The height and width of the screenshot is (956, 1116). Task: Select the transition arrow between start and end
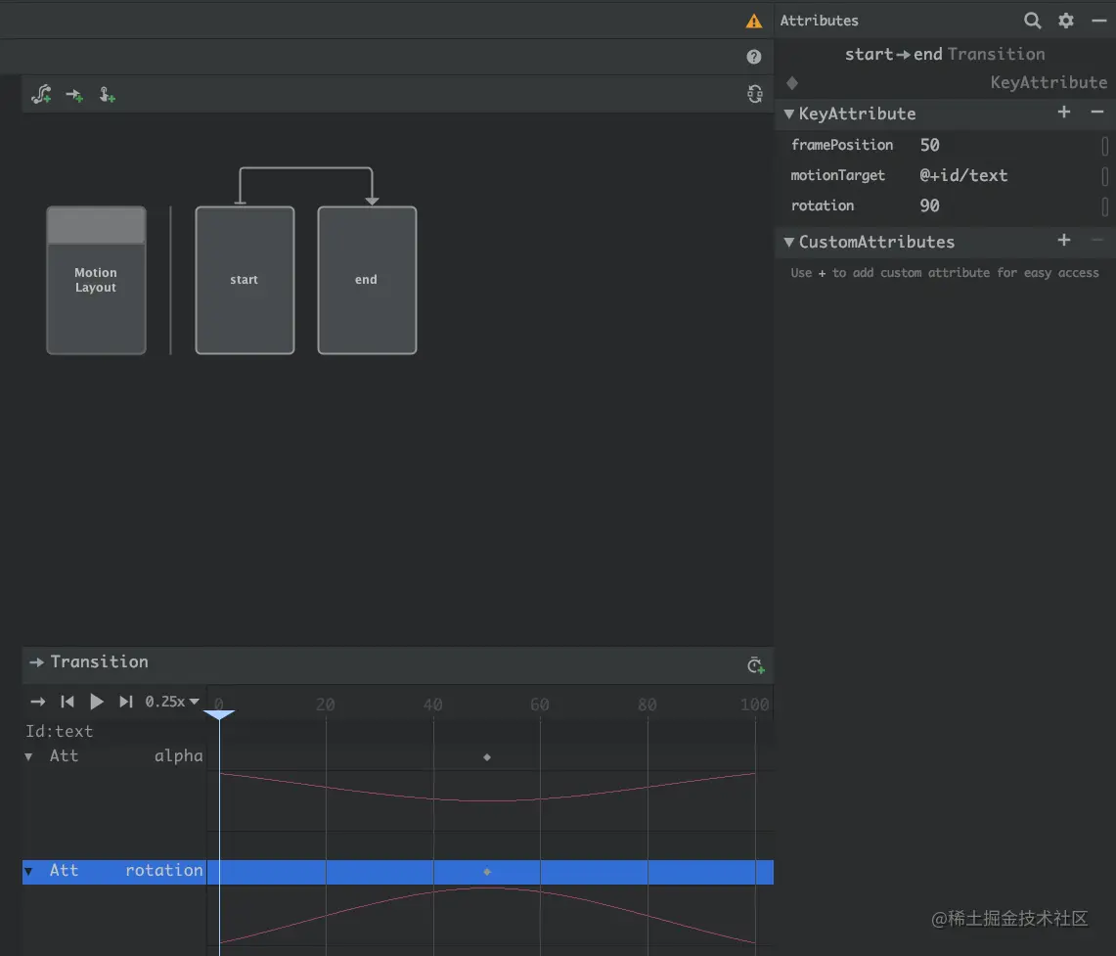(306, 168)
